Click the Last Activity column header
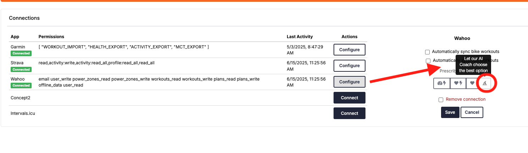The height and width of the screenshot is (153, 528). pyautogui.click(x=299, y=37)
